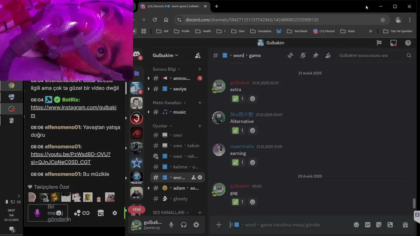Open Discord user settings gear

point(196,225)
